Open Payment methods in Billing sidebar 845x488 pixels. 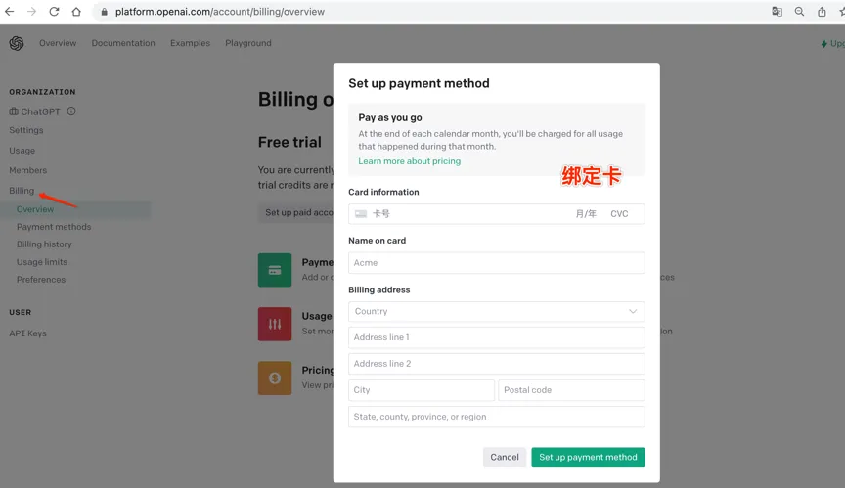(x=54, y=227)
